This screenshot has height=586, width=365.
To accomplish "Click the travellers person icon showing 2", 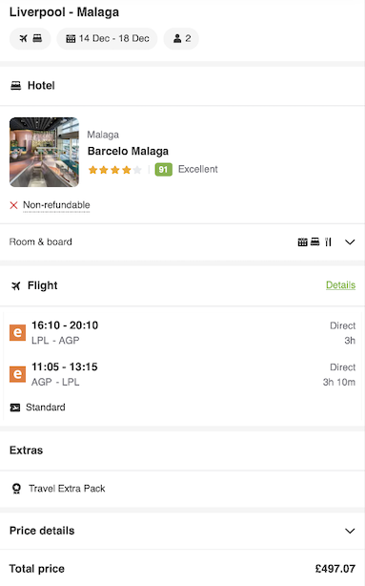I will coord(177,38).
